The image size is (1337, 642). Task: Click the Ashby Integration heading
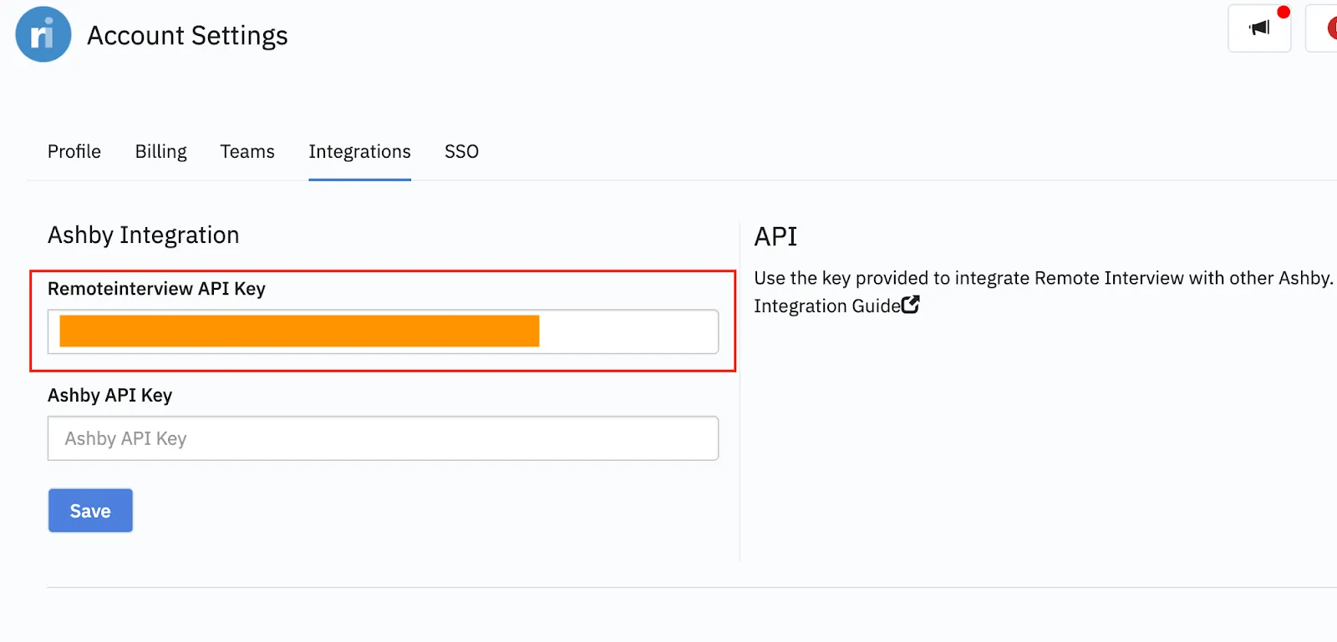[x=144, y=235]
